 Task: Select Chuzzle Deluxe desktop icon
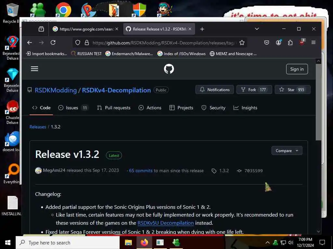[12, 112]
